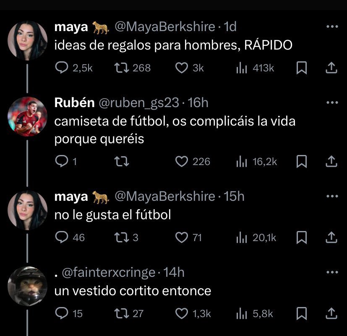Open the cat avatar of @fainterxcringe
This screenshot has height=336, width=347.
[28, 286]
